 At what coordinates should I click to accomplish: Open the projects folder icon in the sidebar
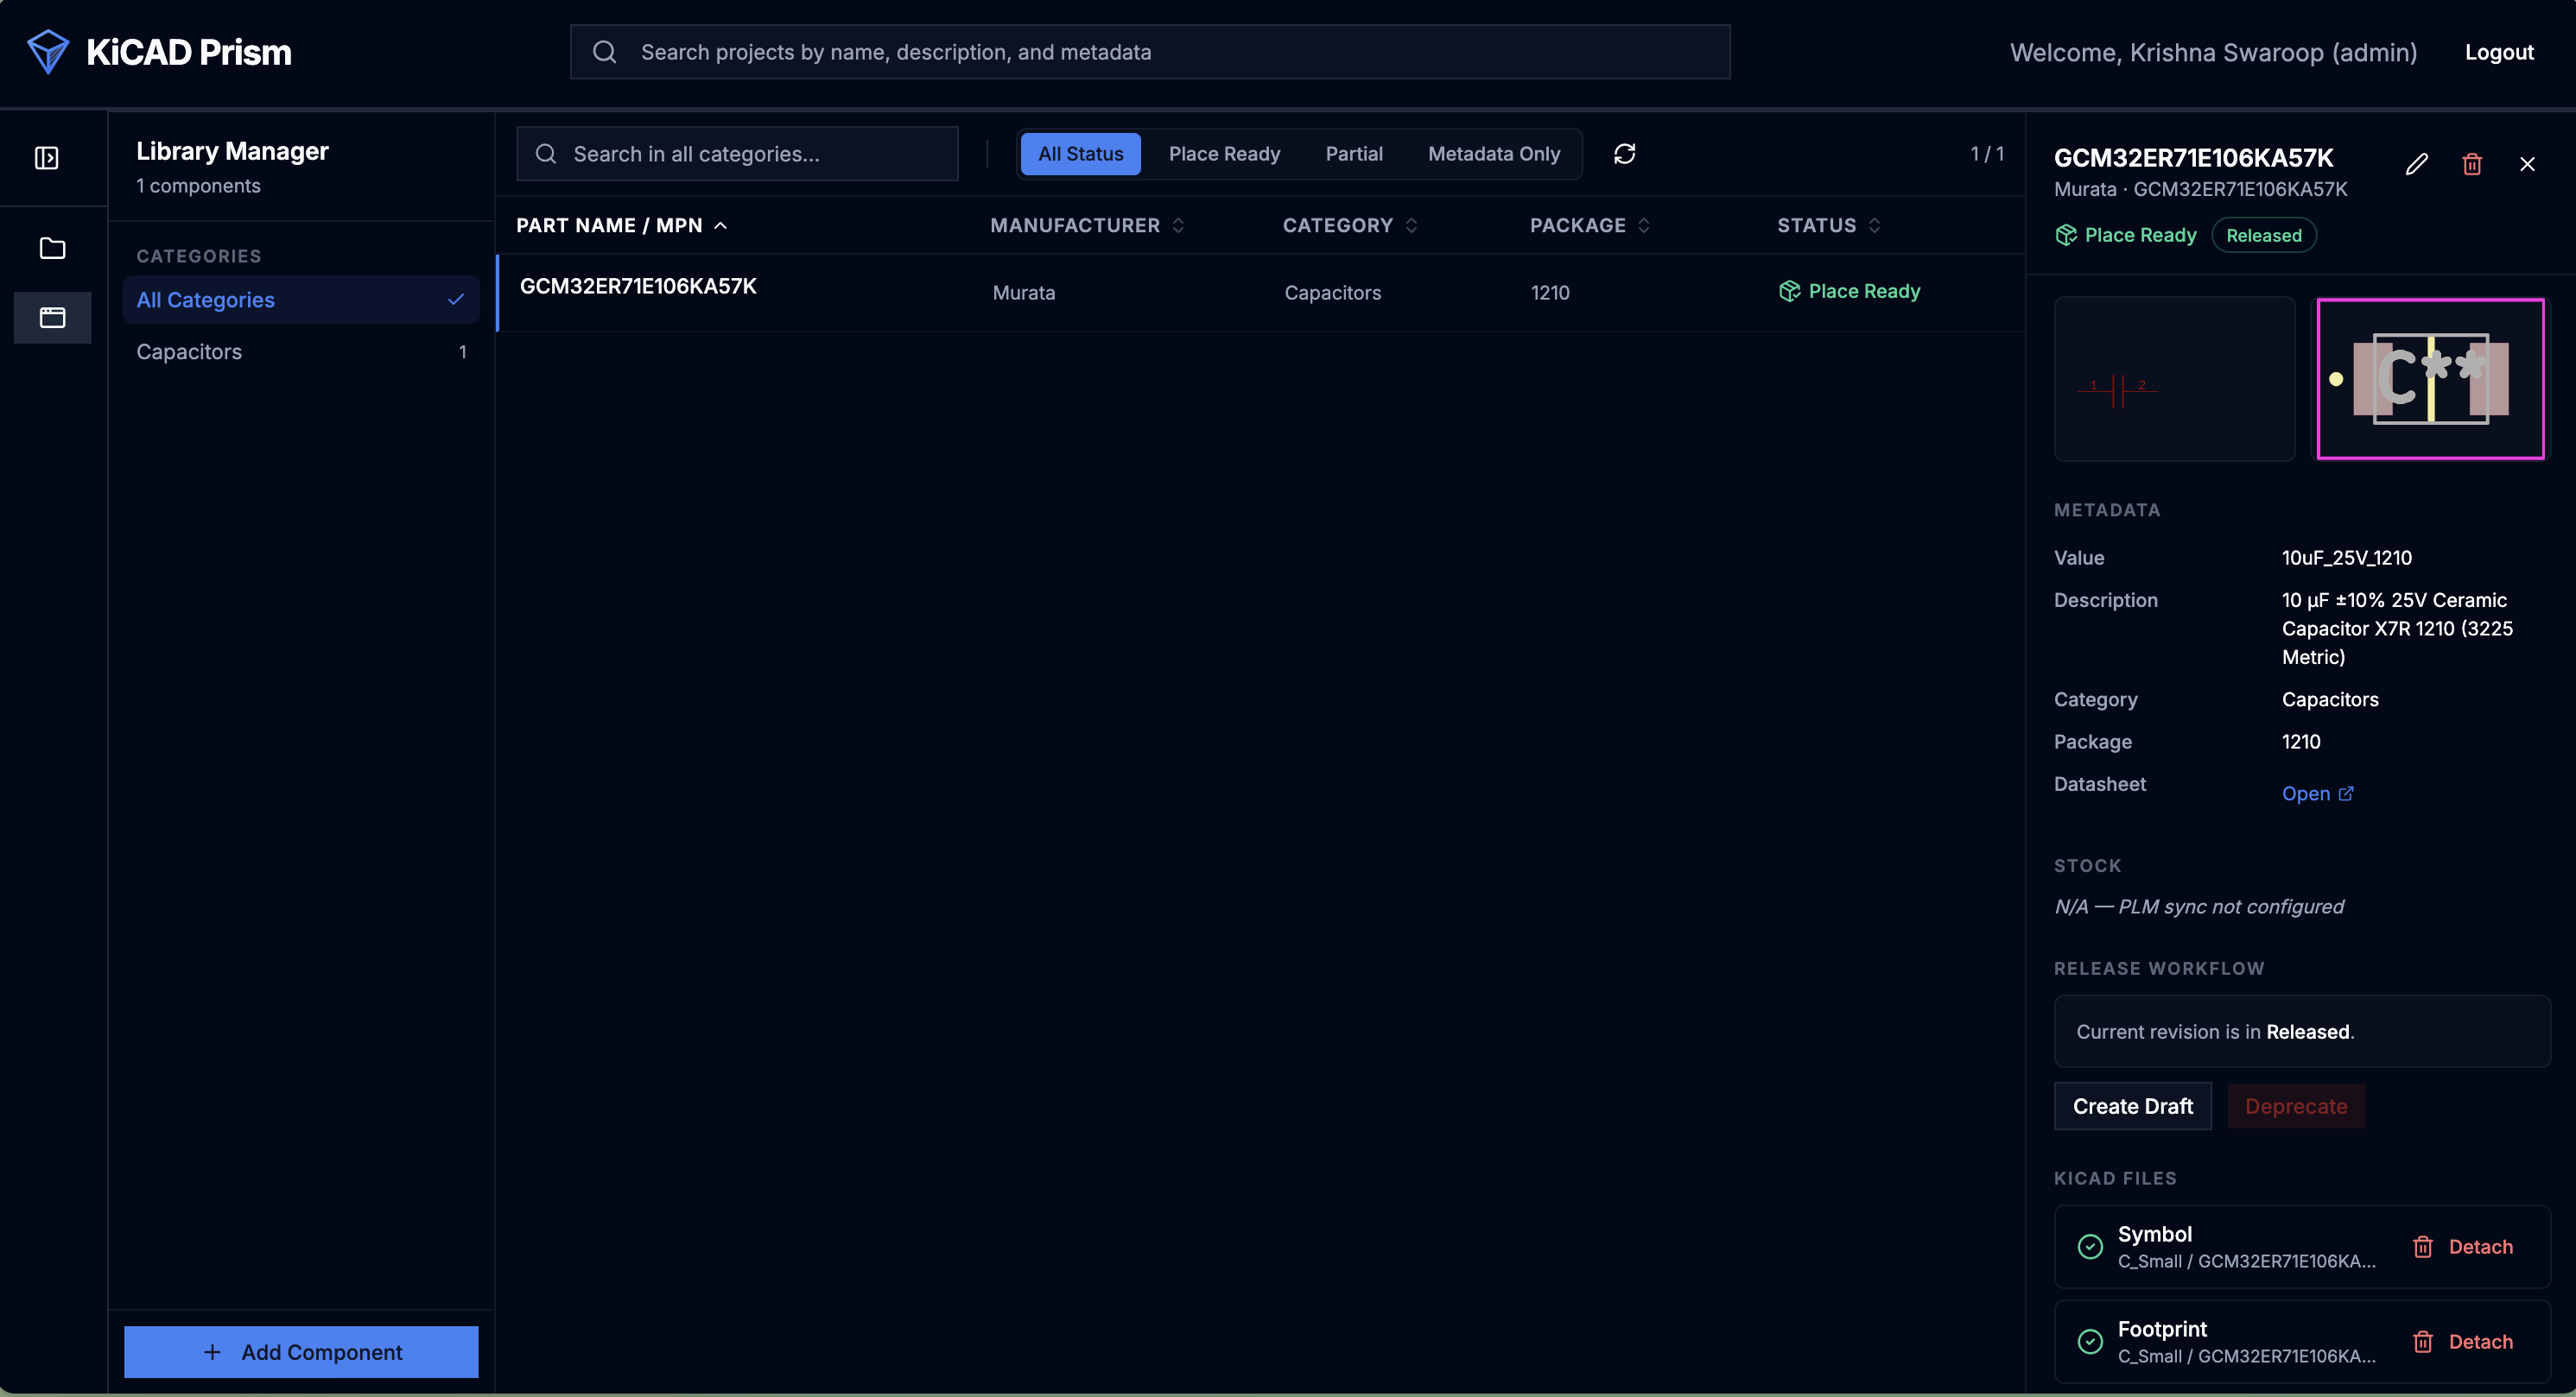[52, 248]
